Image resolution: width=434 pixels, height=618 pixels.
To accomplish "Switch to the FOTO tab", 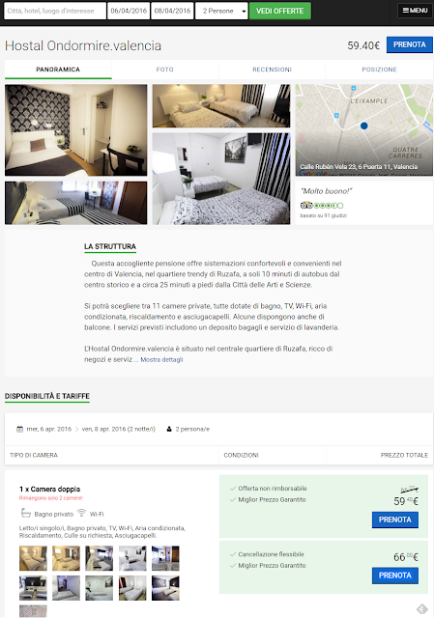I will tap(165, 70).
